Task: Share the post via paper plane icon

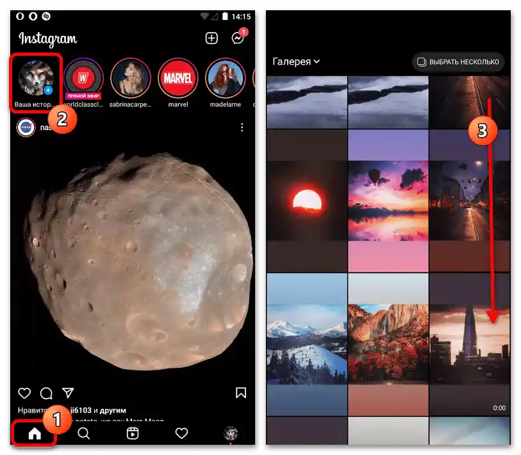Action: [x=68, y=393]
